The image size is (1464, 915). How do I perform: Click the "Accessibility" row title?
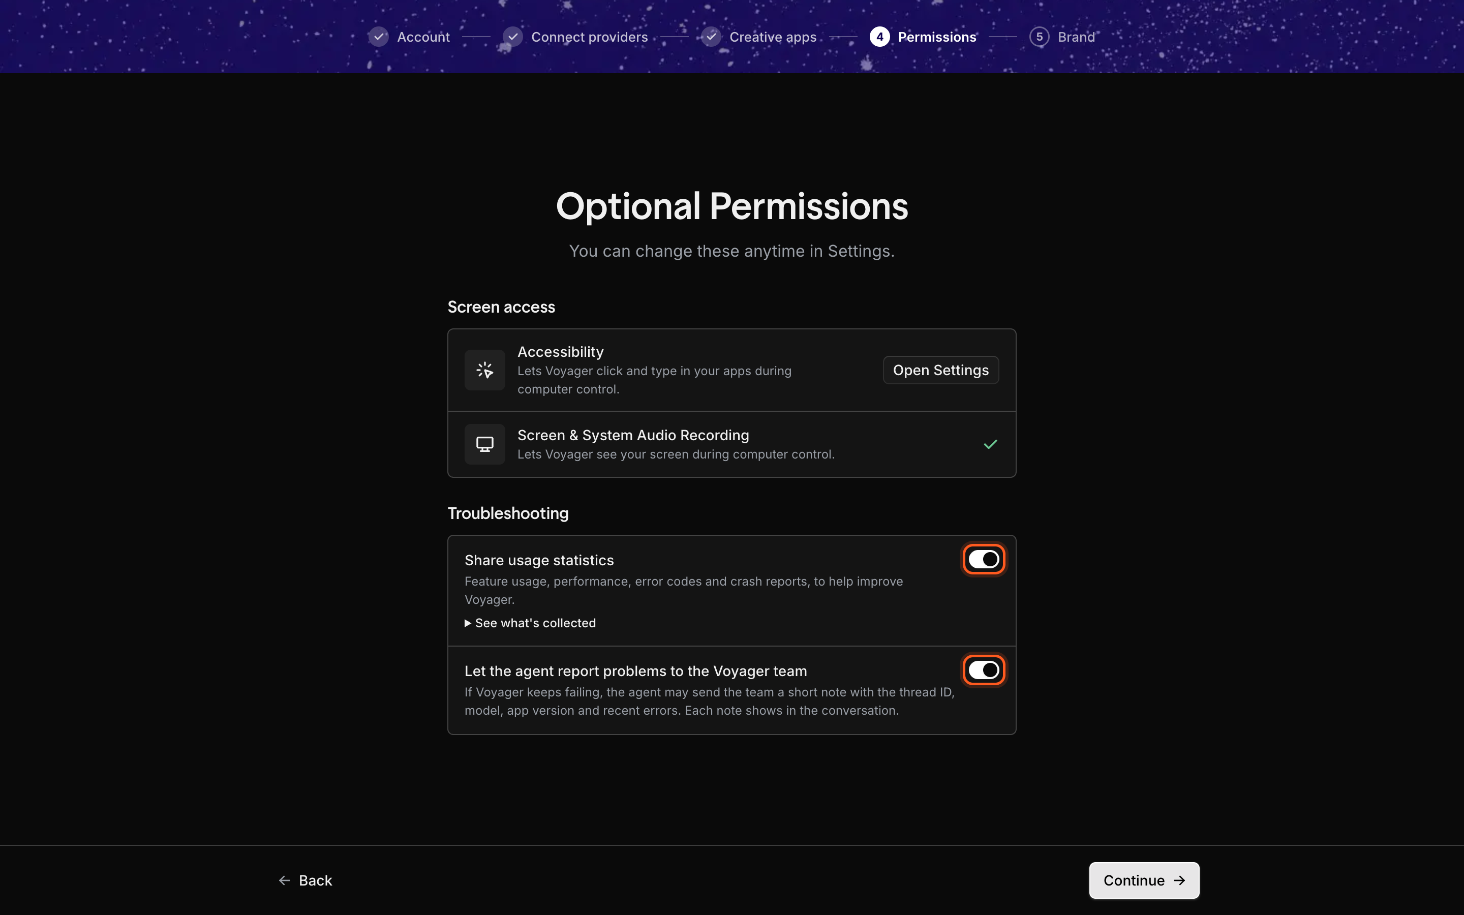click(561, 352)
